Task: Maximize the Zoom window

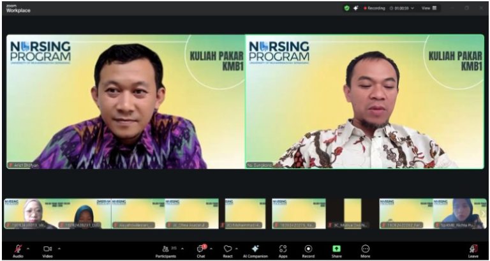Action: 466,8
